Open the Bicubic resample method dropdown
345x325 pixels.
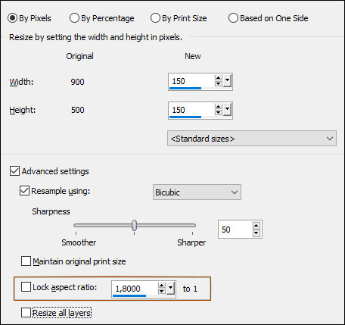(x=197, y=192)
